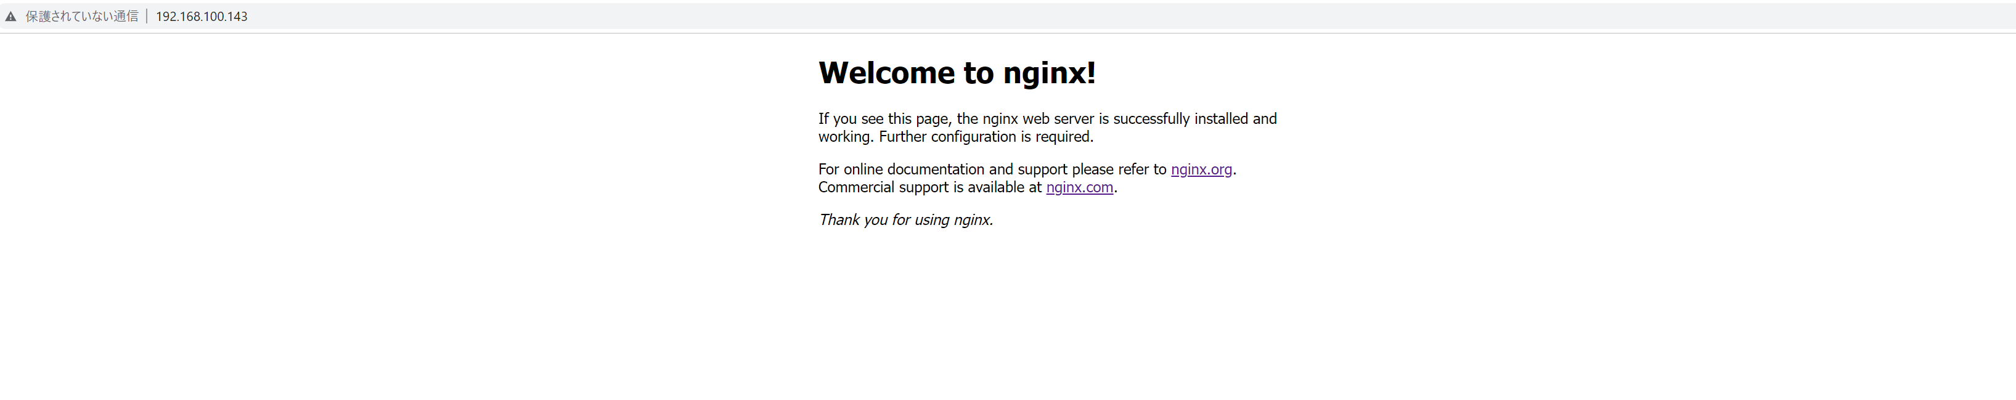Click the italic "Thank you for using nginx." line
The height and width of the screenshot is (400, 2016).
pos(905,220)
